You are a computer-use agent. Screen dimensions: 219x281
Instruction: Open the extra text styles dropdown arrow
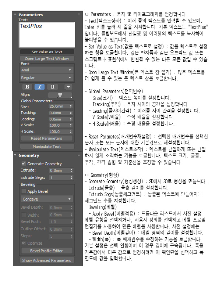[68, 87]
